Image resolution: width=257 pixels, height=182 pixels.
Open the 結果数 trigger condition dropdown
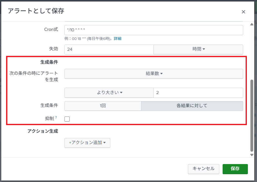154,74
